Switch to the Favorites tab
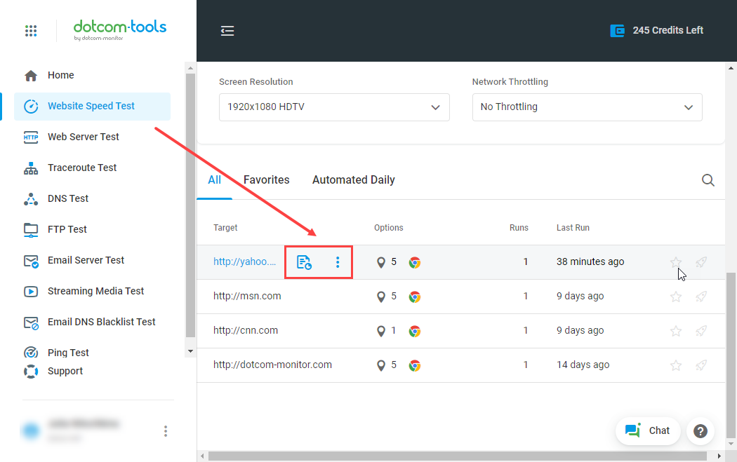 [266, 180]
